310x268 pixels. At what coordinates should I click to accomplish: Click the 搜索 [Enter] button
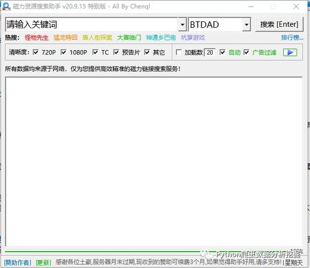coord(279,24)
